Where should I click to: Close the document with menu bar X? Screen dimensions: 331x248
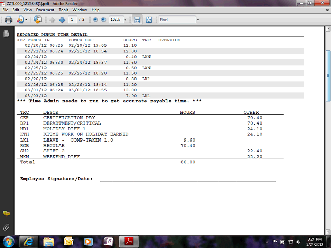tap(327, 10)
